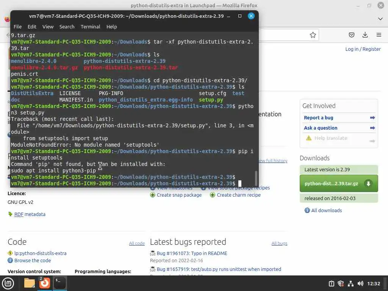Click 'released on 2016-02-03' text
Viewport: 388px width, 291px height.
pos(330,199)
